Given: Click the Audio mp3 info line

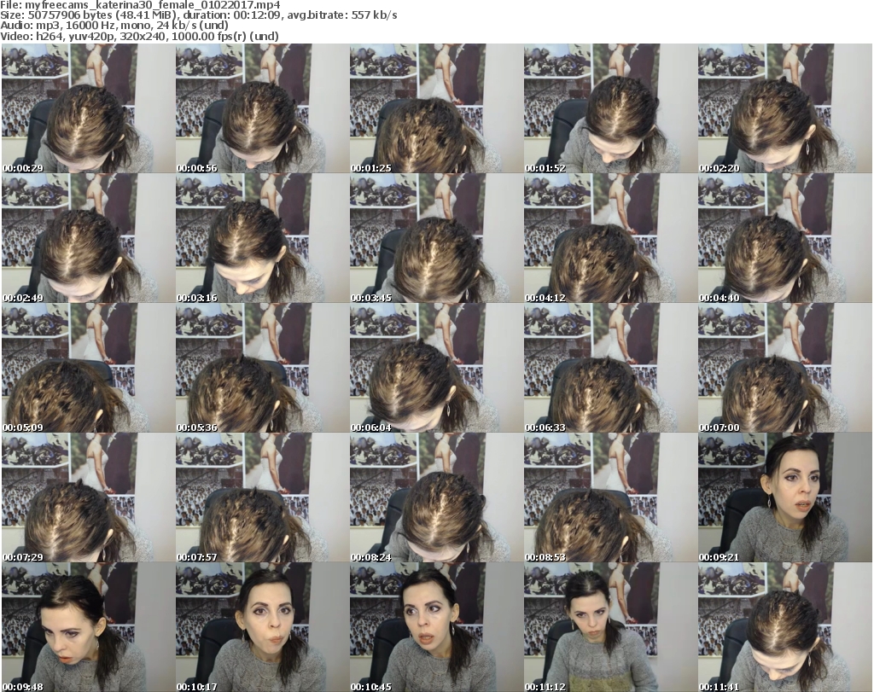Looking at the screenshot, I should pos(114,26).
